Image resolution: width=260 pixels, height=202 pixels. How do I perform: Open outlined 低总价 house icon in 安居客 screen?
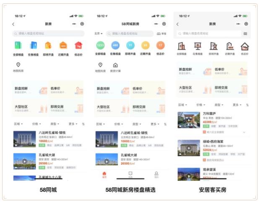pyautogui.click(x=245, y=47)
